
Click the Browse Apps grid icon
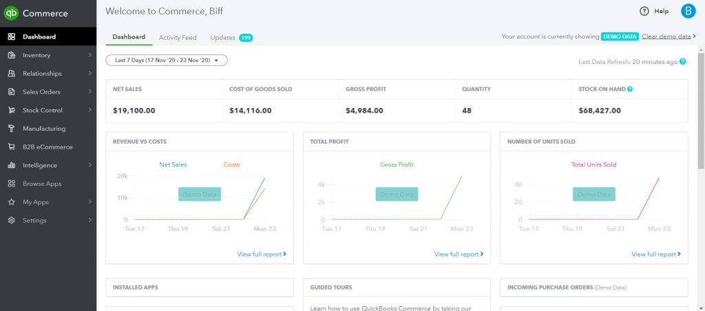12,184
